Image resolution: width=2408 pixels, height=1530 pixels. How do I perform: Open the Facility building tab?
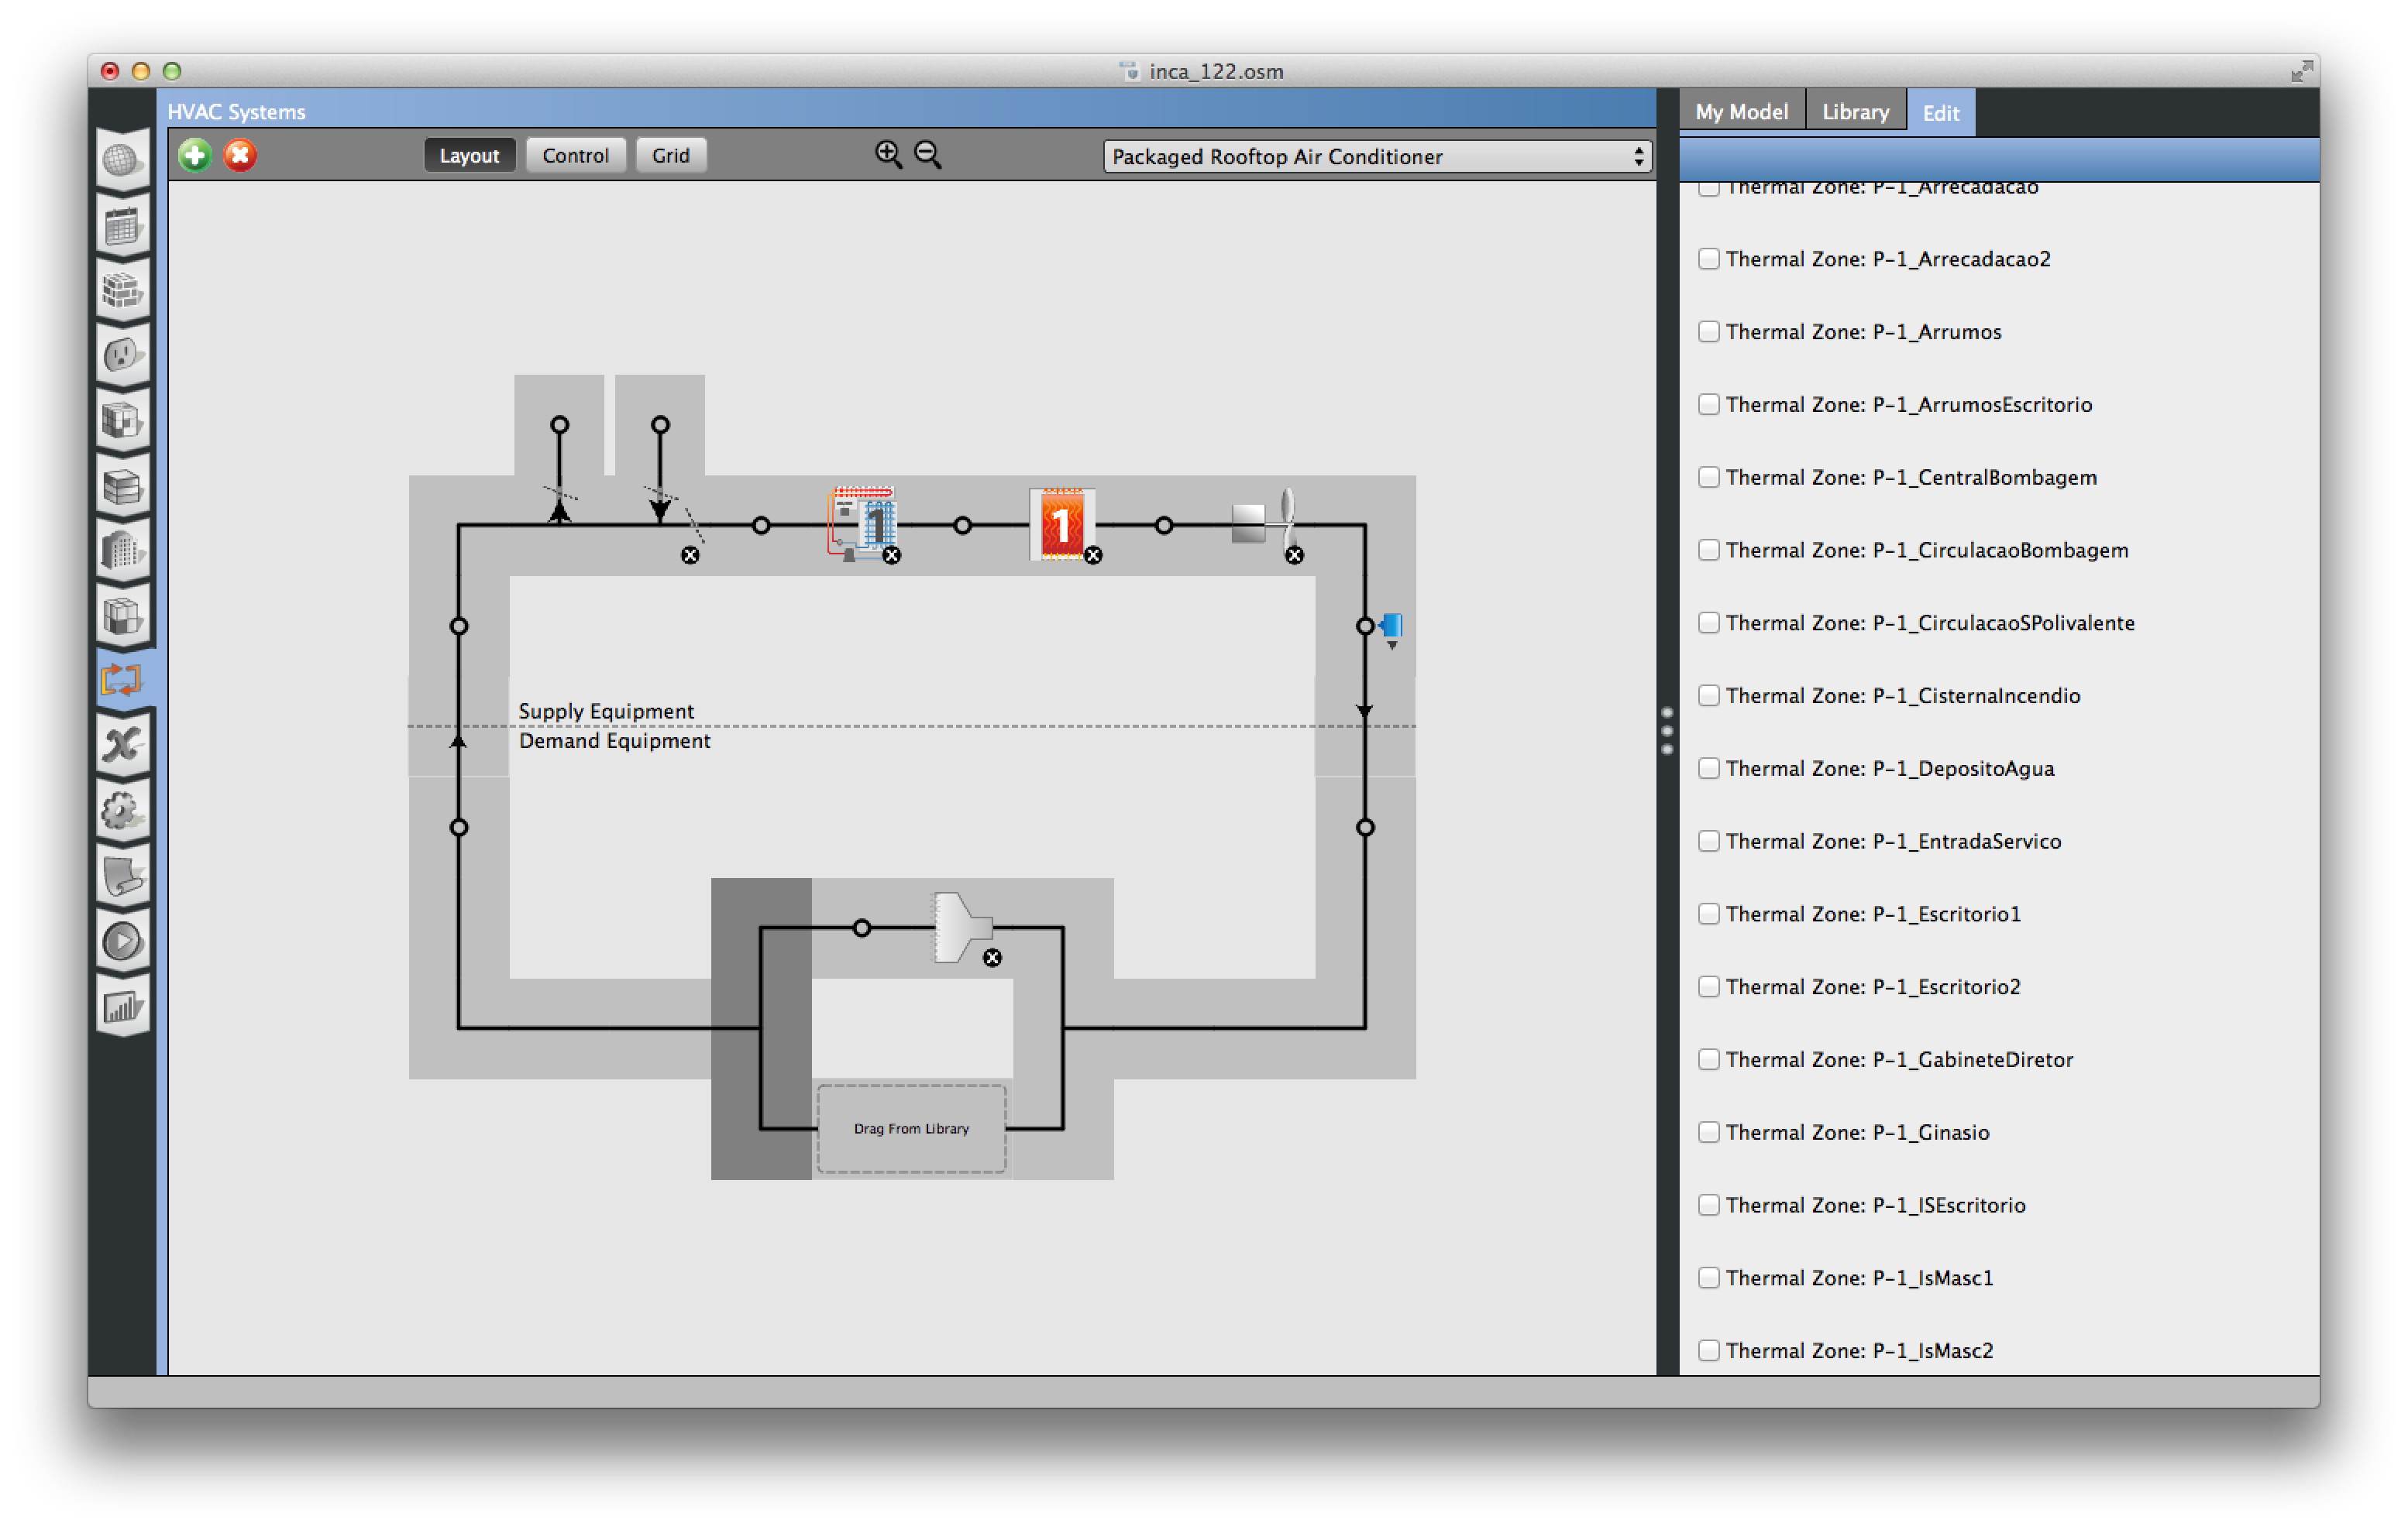(122, 551)
